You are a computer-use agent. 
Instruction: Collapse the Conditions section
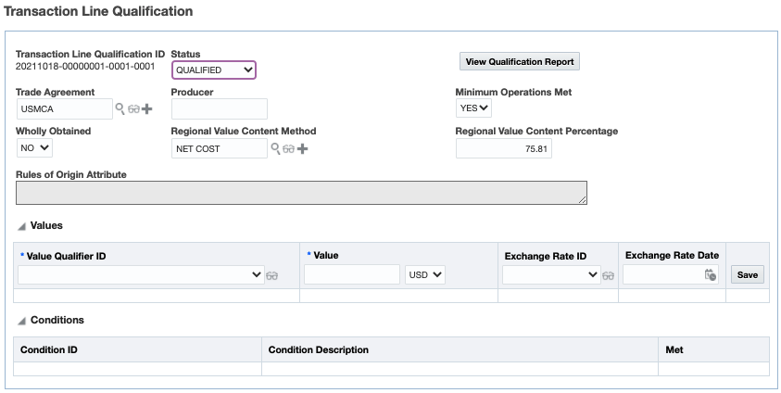(22, 321)
